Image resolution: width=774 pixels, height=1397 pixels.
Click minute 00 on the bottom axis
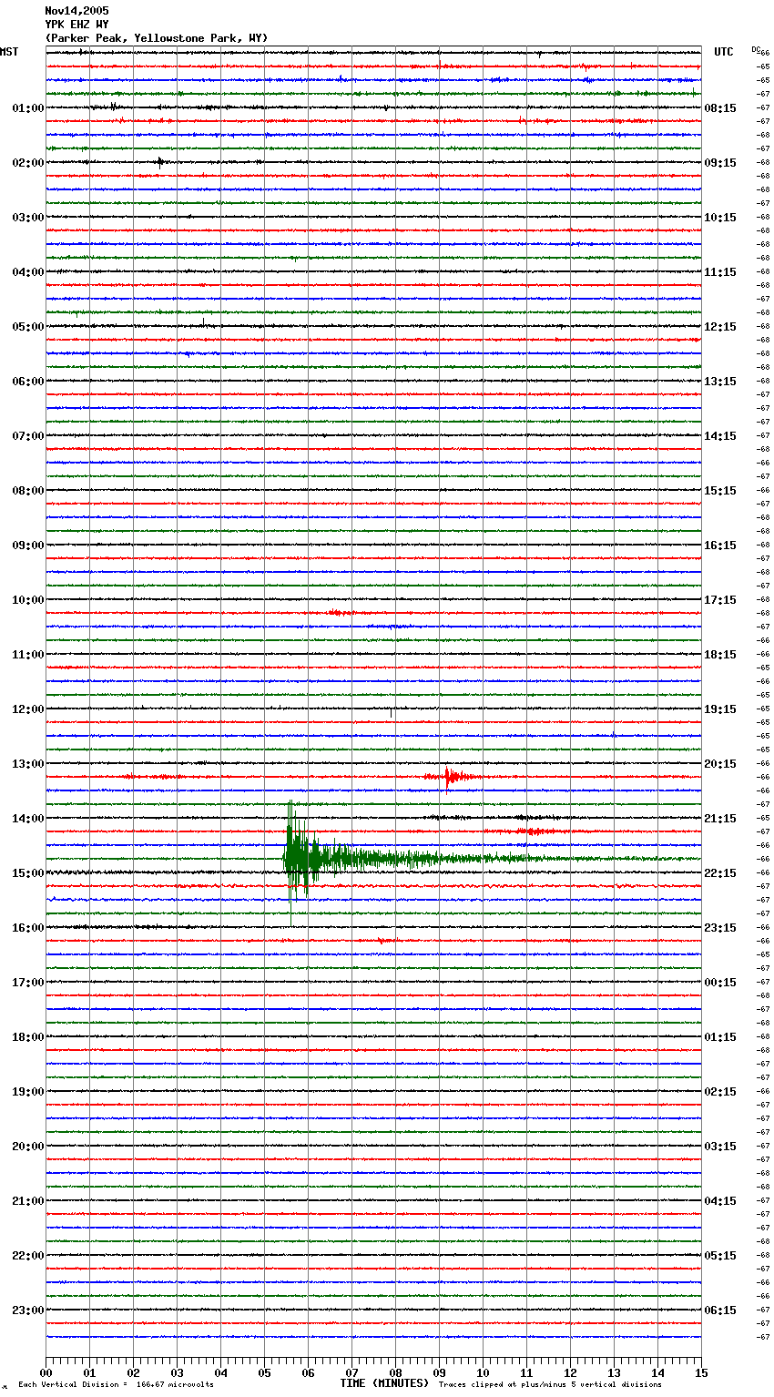tap(46, 1372)
